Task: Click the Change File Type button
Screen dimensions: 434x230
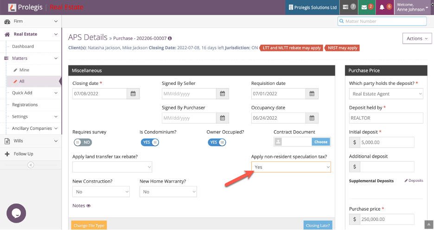Action: click(x=89, y=225)
